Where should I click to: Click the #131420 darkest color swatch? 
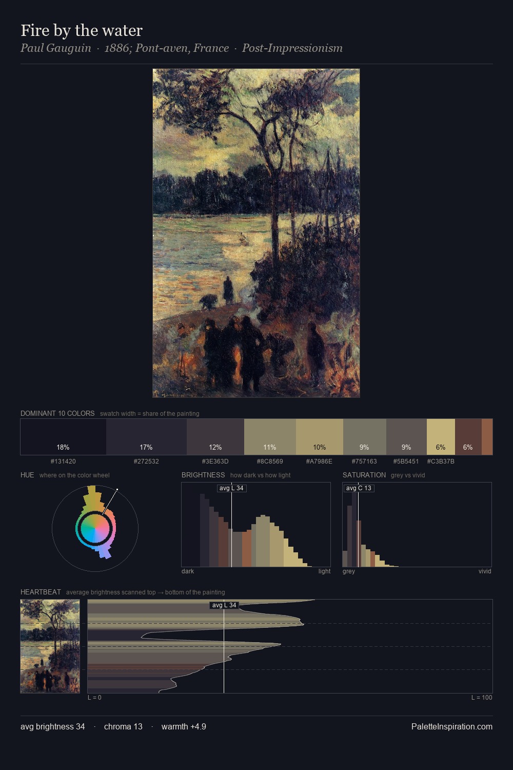63,437
